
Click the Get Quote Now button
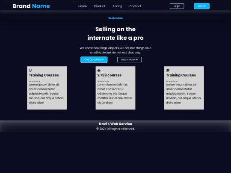coord(94,59)
